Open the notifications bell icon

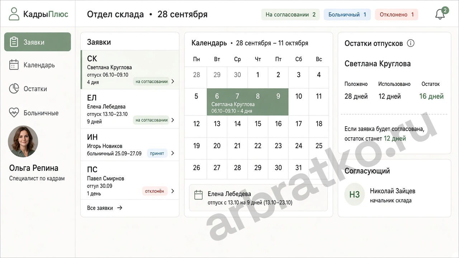coord(440,14)
